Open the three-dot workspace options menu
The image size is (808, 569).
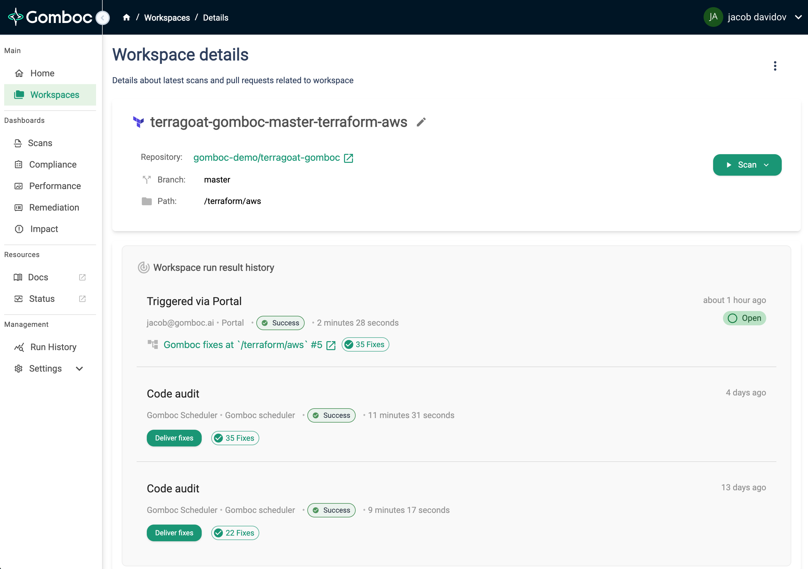pos(775,66)
